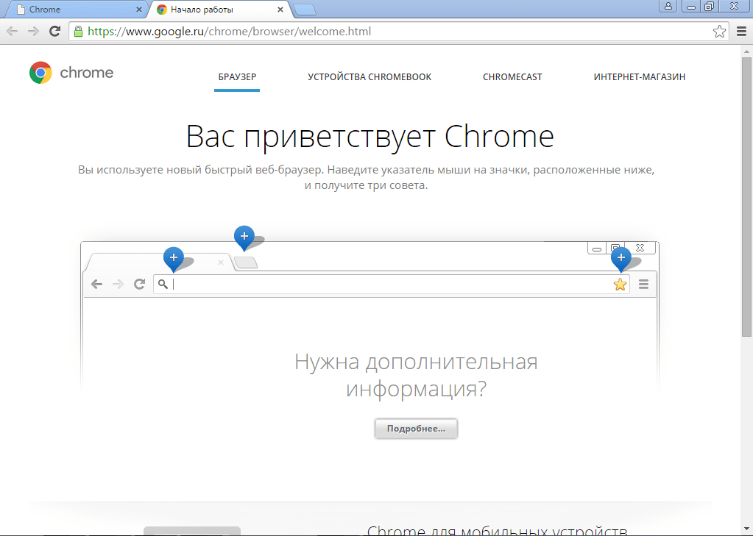This screenshot has height=536, width=753.
Task: Click the text Нужна дополнительная информация?
Action: coord(416,375)
